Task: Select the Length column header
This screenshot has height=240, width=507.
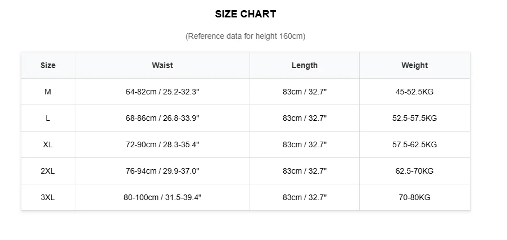Action: 304,65
